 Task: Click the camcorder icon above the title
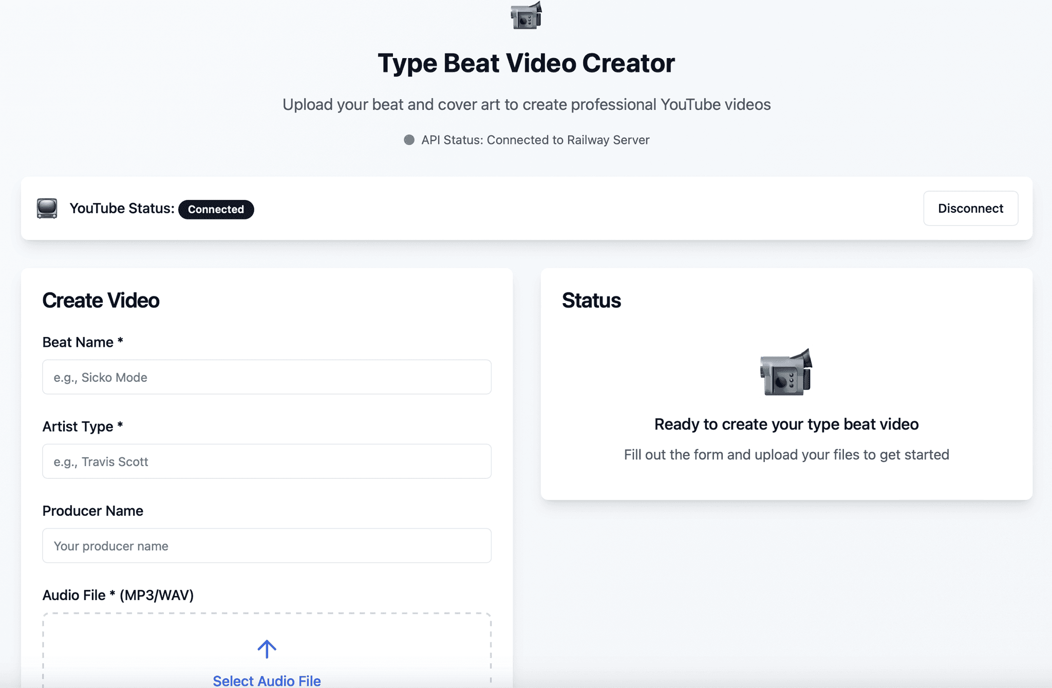pyautogui.click(x=526, y=15)
